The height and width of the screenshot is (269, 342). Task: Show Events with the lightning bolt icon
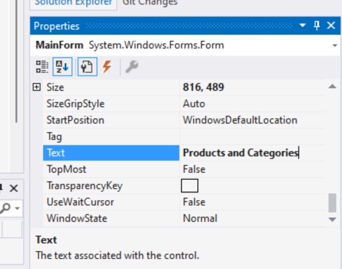pyautogui.click(x=107, y=67)
